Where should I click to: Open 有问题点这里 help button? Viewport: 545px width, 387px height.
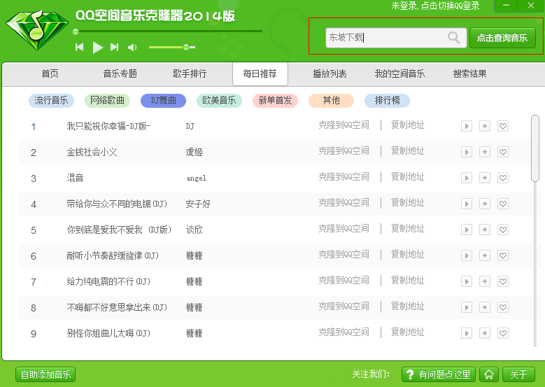[x=439, y=374]
